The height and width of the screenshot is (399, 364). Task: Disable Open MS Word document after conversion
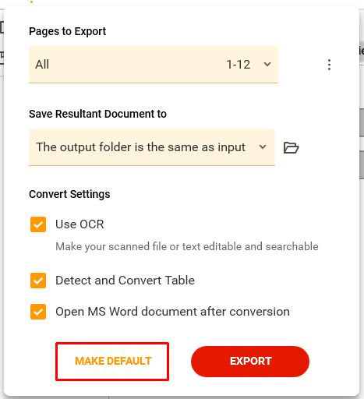tap(38, 312)
